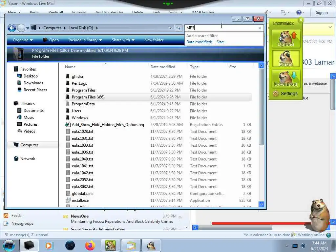Clear the MP3 search text with X
The image size is (336, 252).
point(260,28)
